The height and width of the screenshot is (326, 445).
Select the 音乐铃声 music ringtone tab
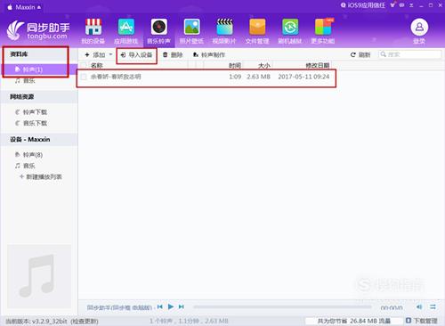pos(159,31)
